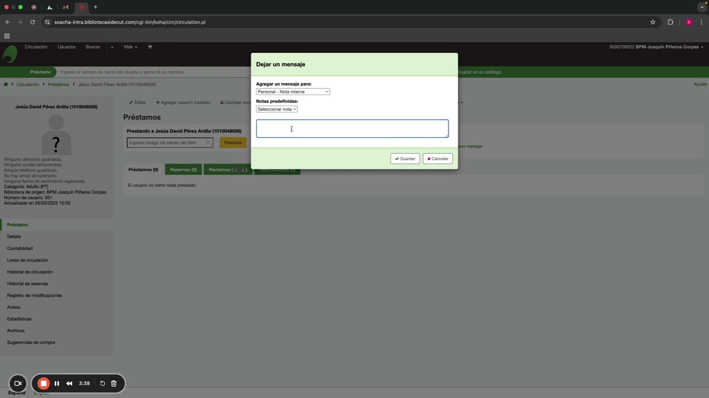Open 'Seleccionar nota' predefined notes dropdown
This screenshot has height=398, width=709.
point(277,109)
